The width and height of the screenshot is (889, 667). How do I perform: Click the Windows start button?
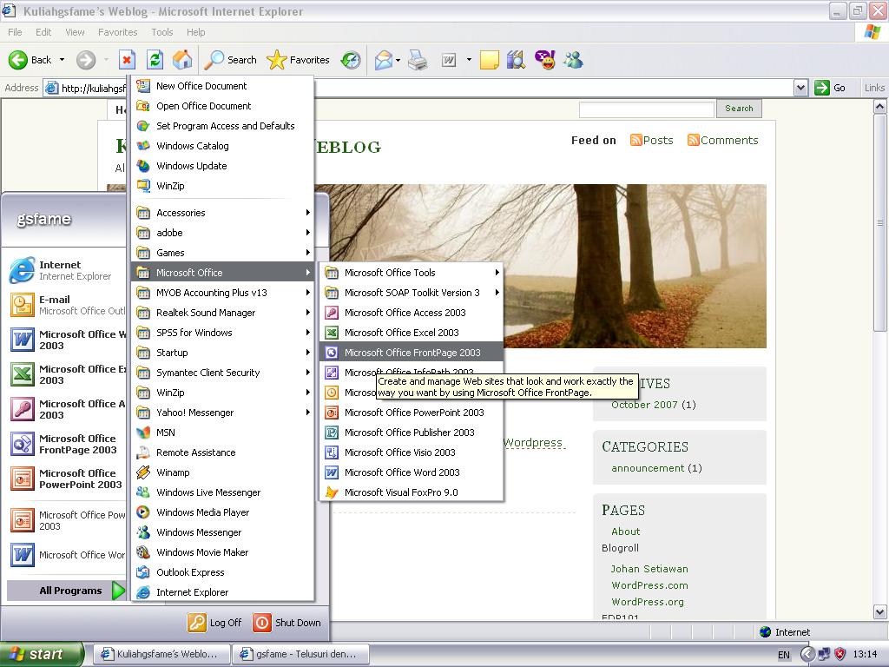pos(41,654)
